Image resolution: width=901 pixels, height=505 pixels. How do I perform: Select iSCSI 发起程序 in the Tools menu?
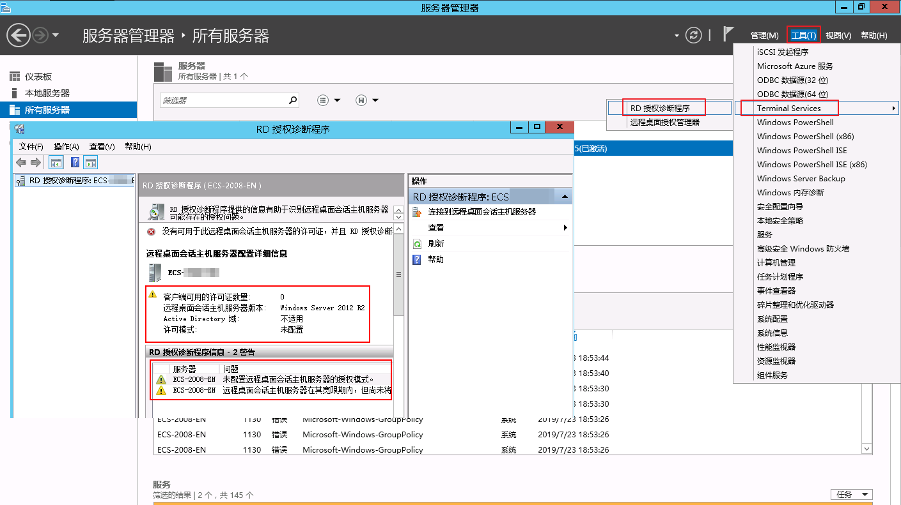coord(783,52)
